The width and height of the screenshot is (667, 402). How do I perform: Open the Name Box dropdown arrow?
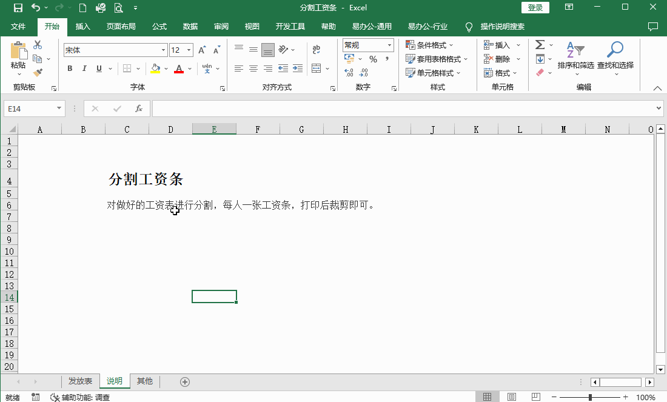[x=59, y=109]
